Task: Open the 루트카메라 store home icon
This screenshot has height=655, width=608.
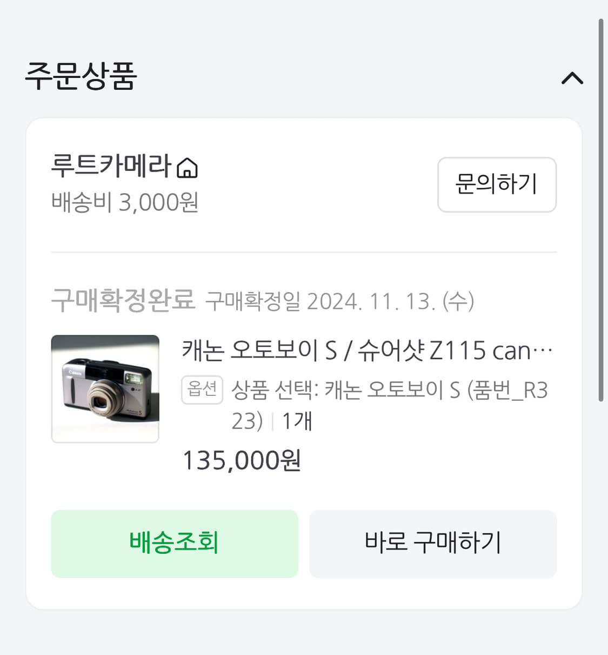Action: (187, 167)
